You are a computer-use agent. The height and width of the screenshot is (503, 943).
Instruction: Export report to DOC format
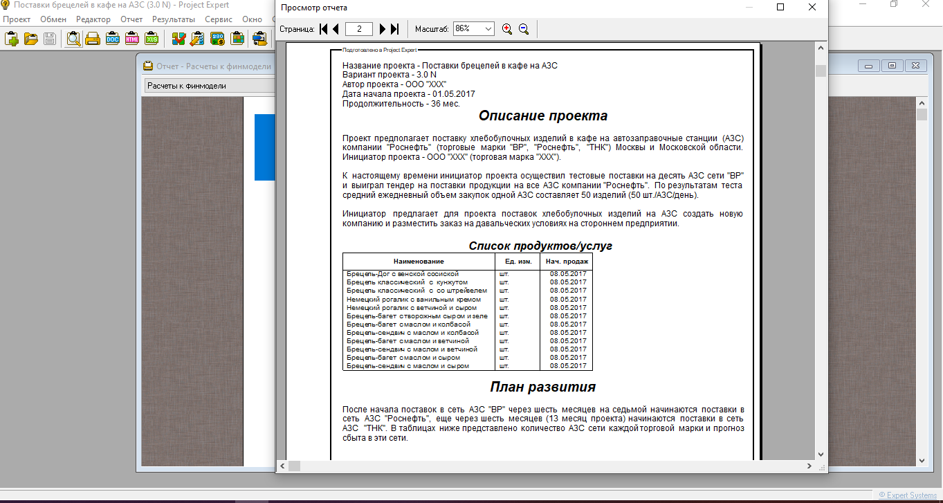(112, 39)
